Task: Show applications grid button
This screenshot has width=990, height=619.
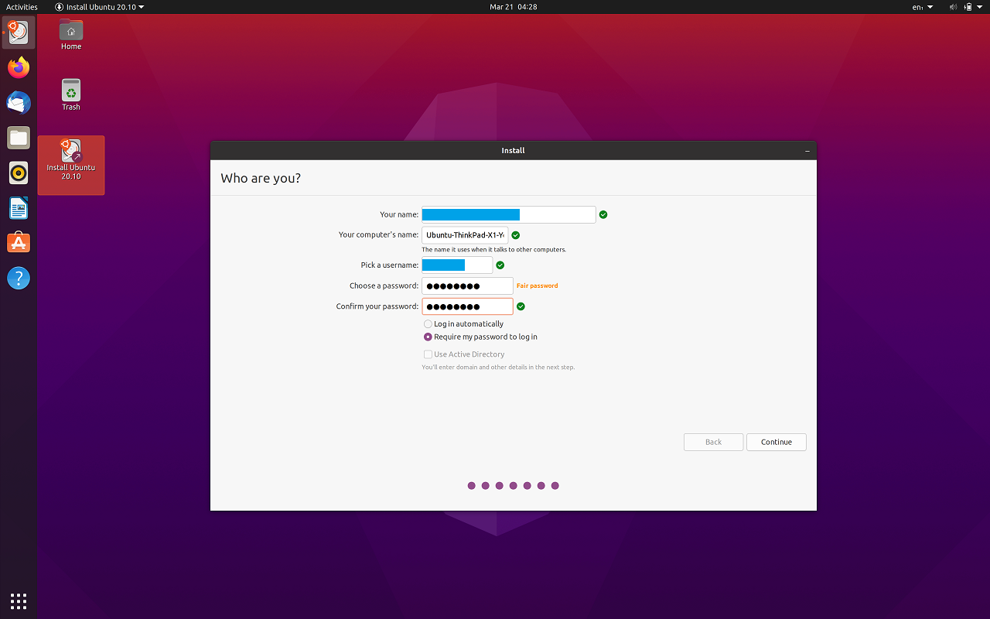Action: (x=19, y=601)
